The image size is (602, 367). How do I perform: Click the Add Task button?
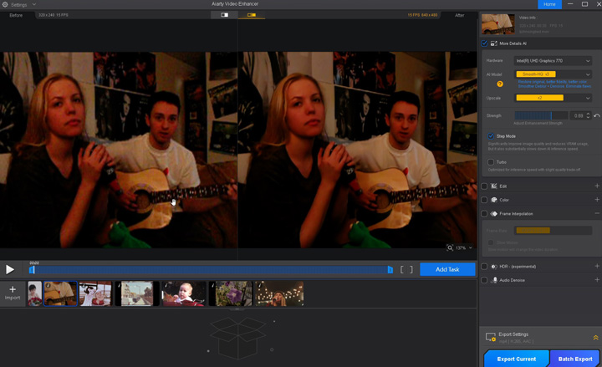447,269
